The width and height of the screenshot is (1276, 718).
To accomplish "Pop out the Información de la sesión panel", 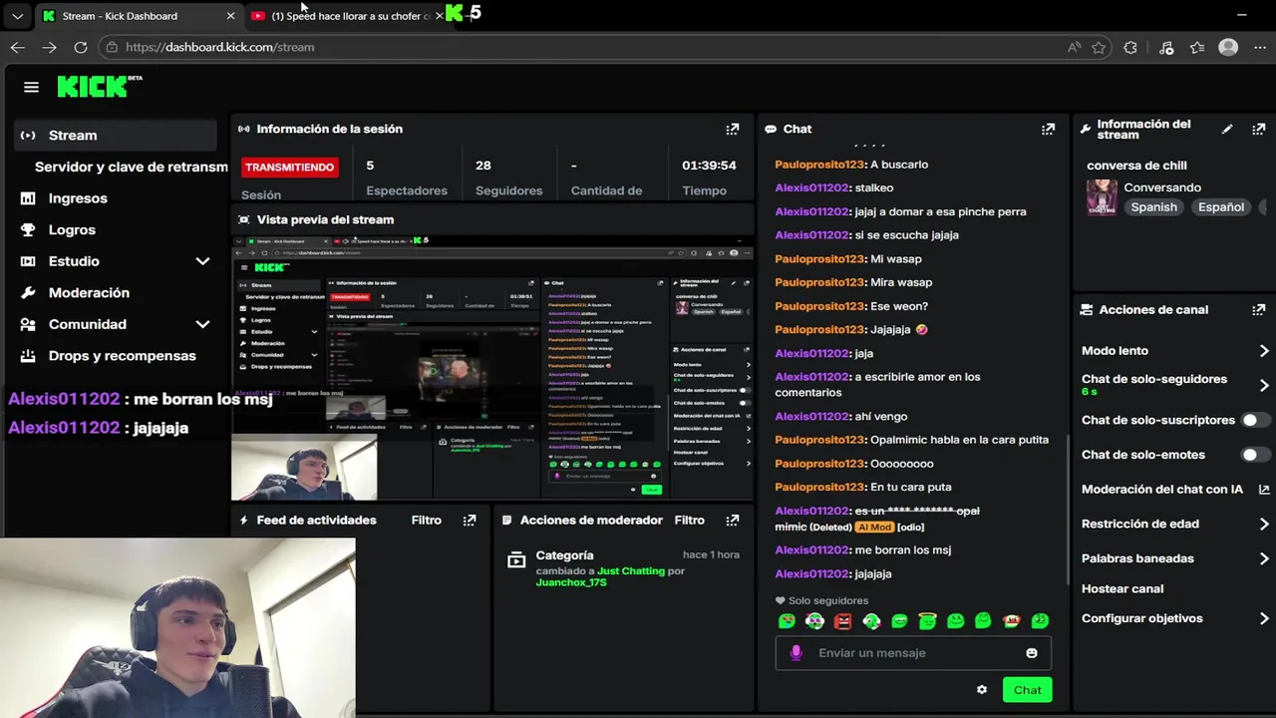I will pos(733,129).
